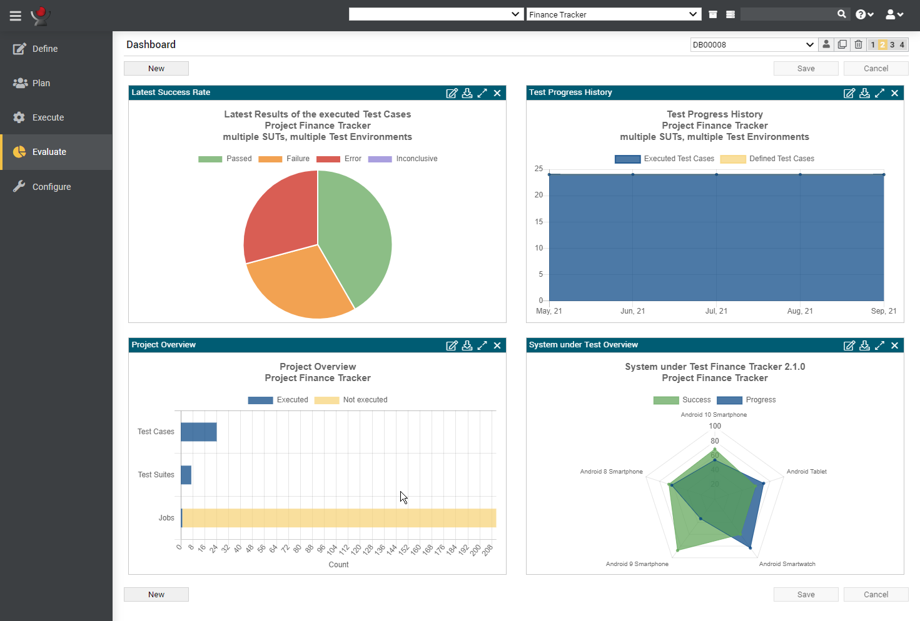Open the DB00008 dashboard dropdown

click(x=753, y=45)
